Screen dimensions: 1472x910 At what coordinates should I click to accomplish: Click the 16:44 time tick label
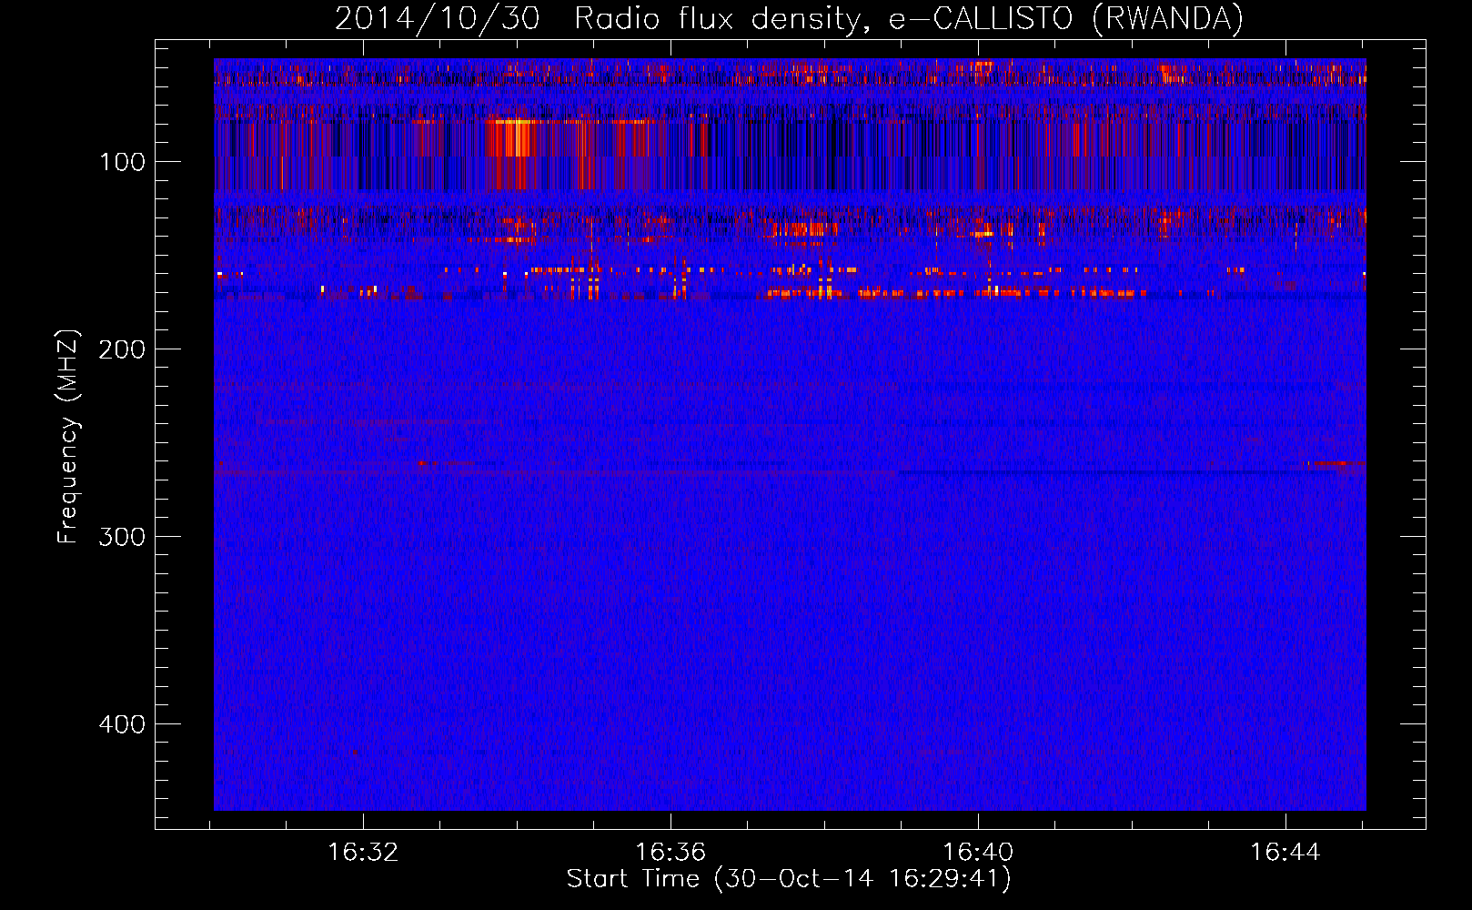tap(1285, 853)
